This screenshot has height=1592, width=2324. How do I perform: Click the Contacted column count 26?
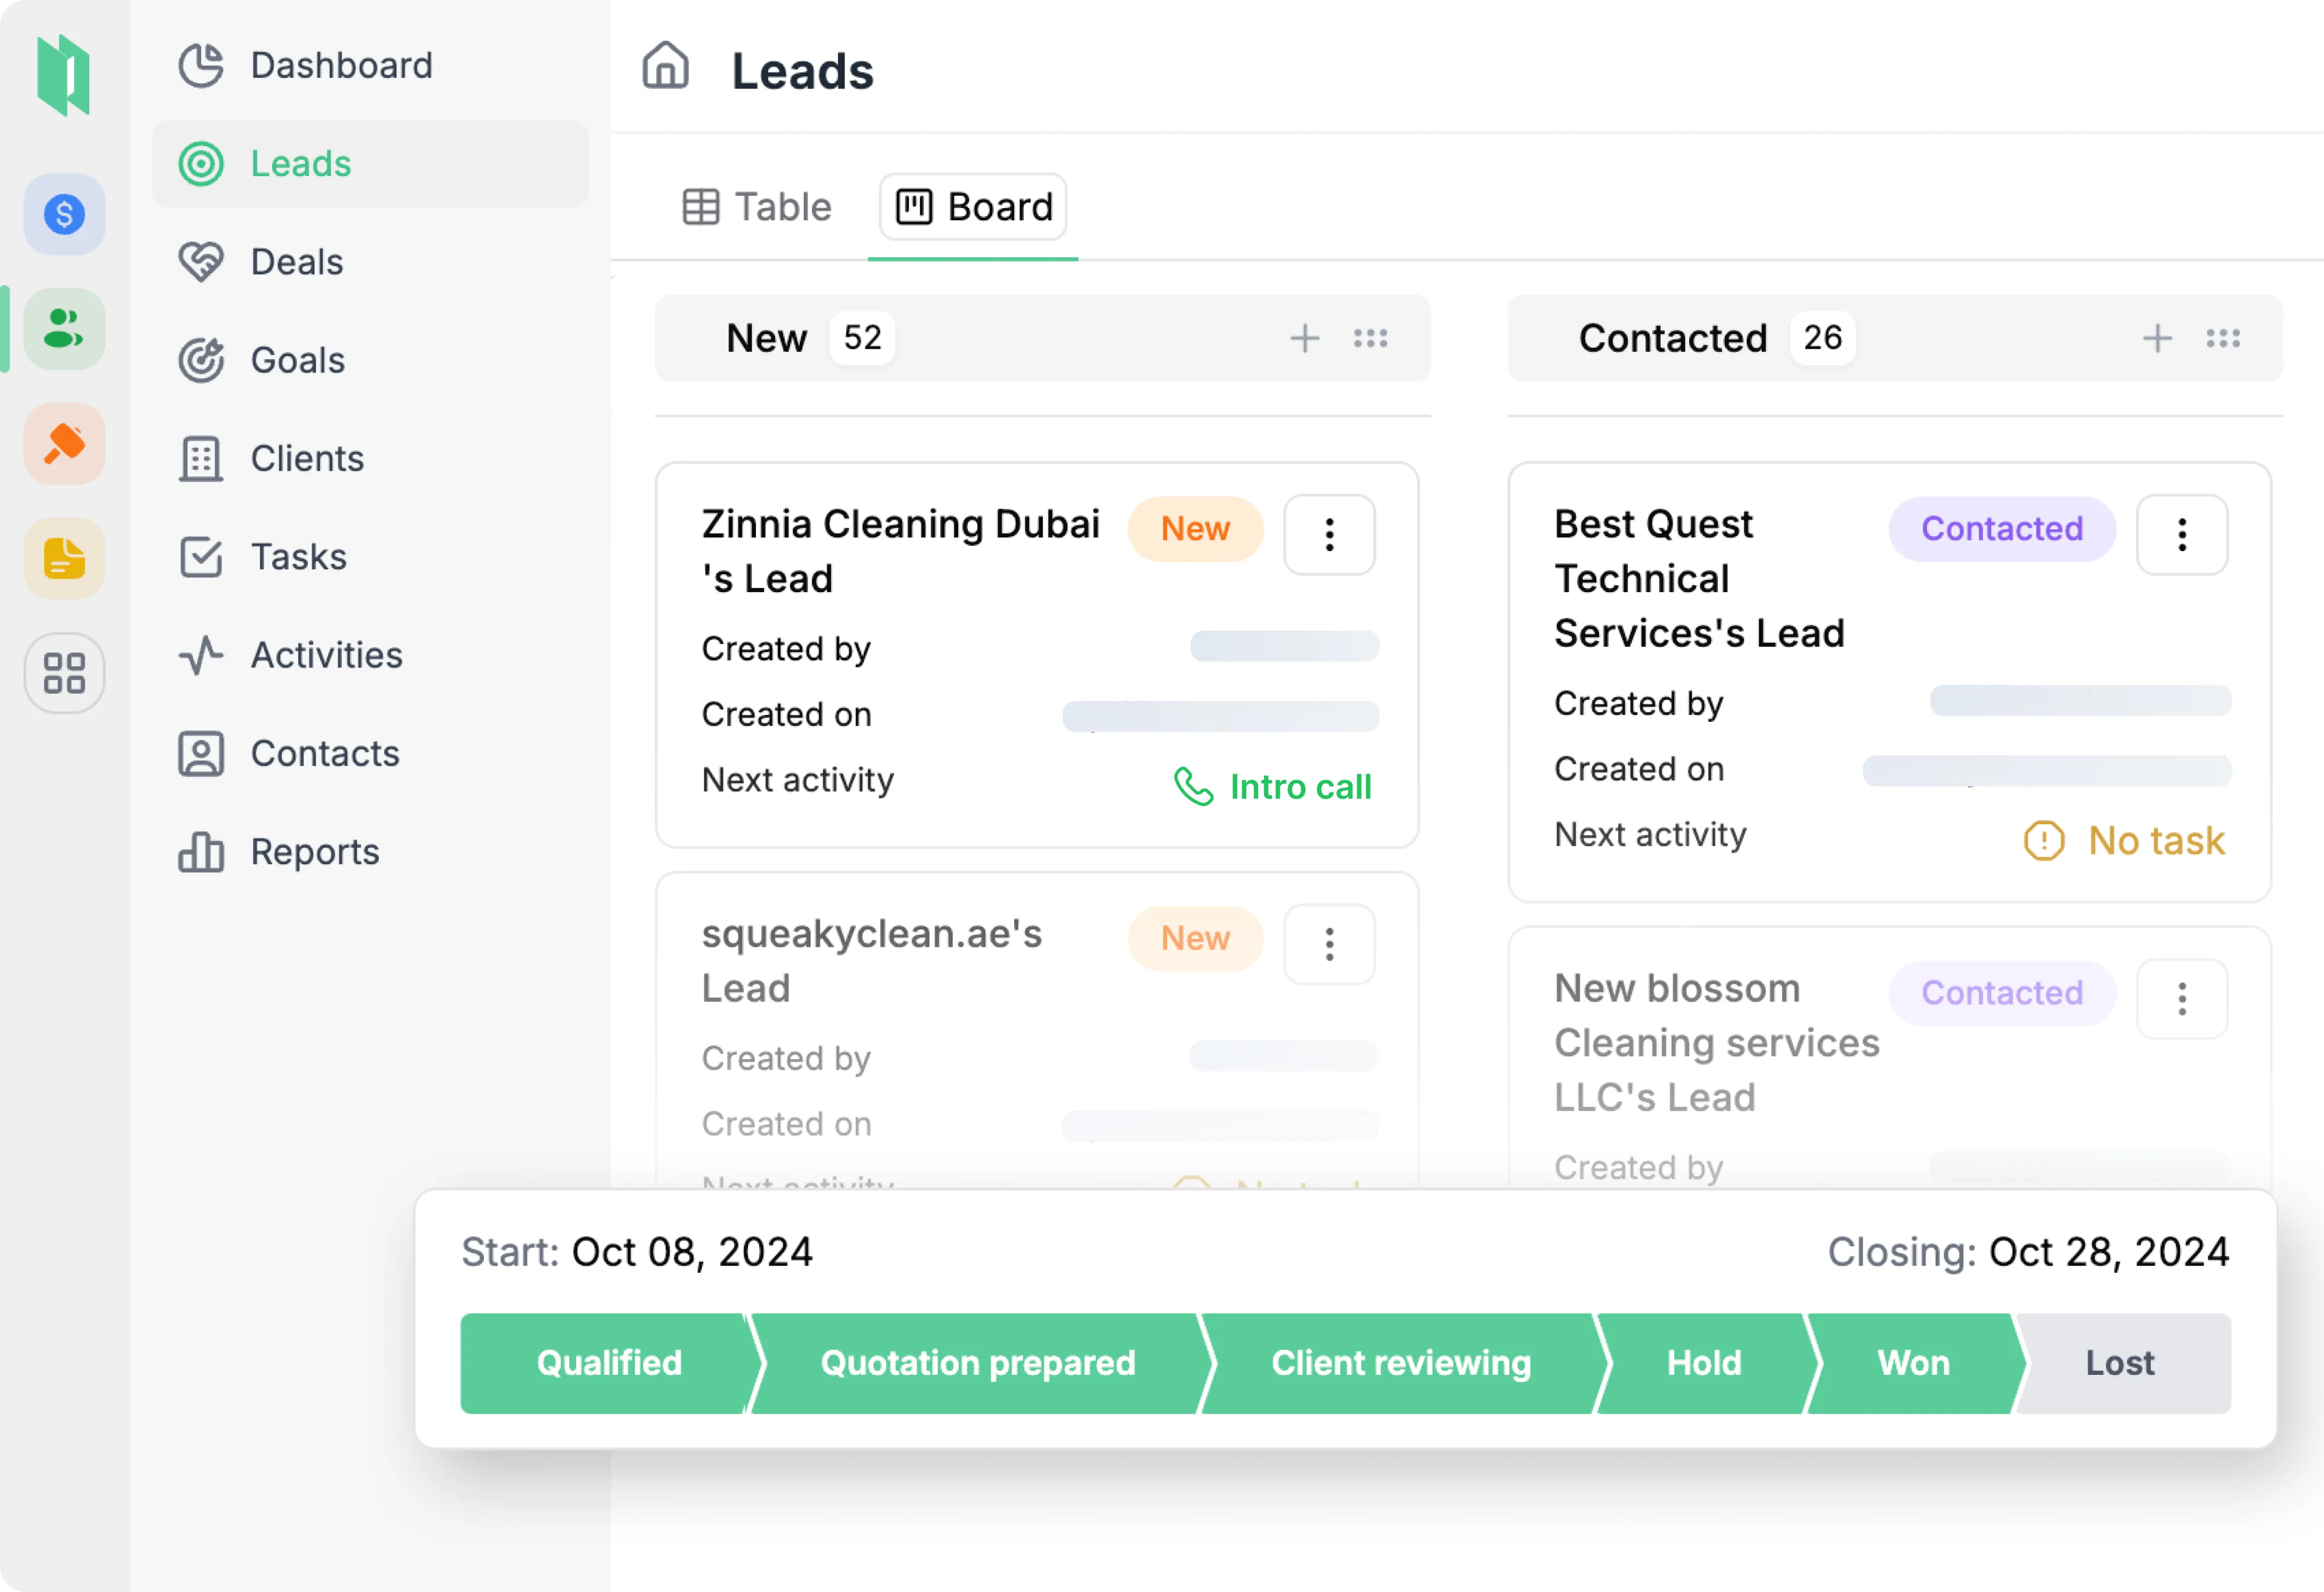tap(1822, 338)
